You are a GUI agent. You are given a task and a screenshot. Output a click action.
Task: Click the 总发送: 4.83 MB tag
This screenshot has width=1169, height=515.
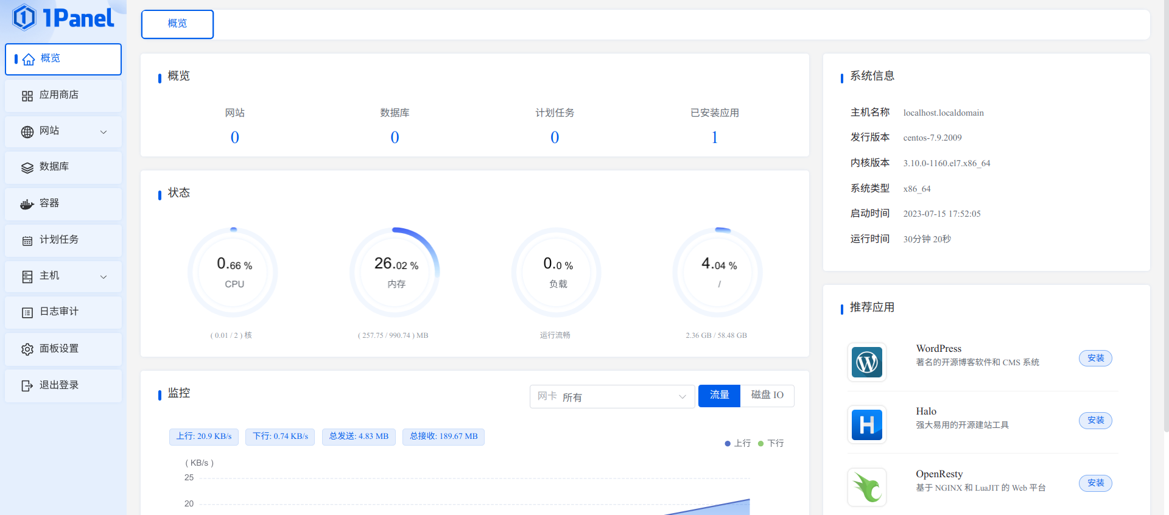[x=359, y=436]
